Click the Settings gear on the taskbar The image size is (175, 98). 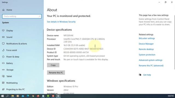(58, 96)
